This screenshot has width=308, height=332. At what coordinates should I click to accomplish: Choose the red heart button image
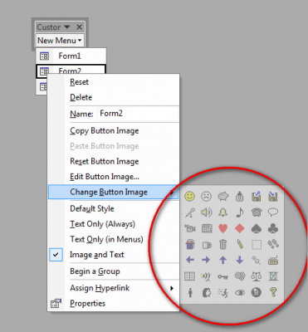click(x=222, y=228)
